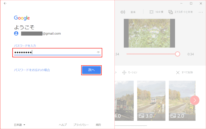Image resolution: width=206 pixels, height=129 pixels.
Task: Click the pink next arrow in the storyboard
Action: pyautogui.click(x=195, y=100)
